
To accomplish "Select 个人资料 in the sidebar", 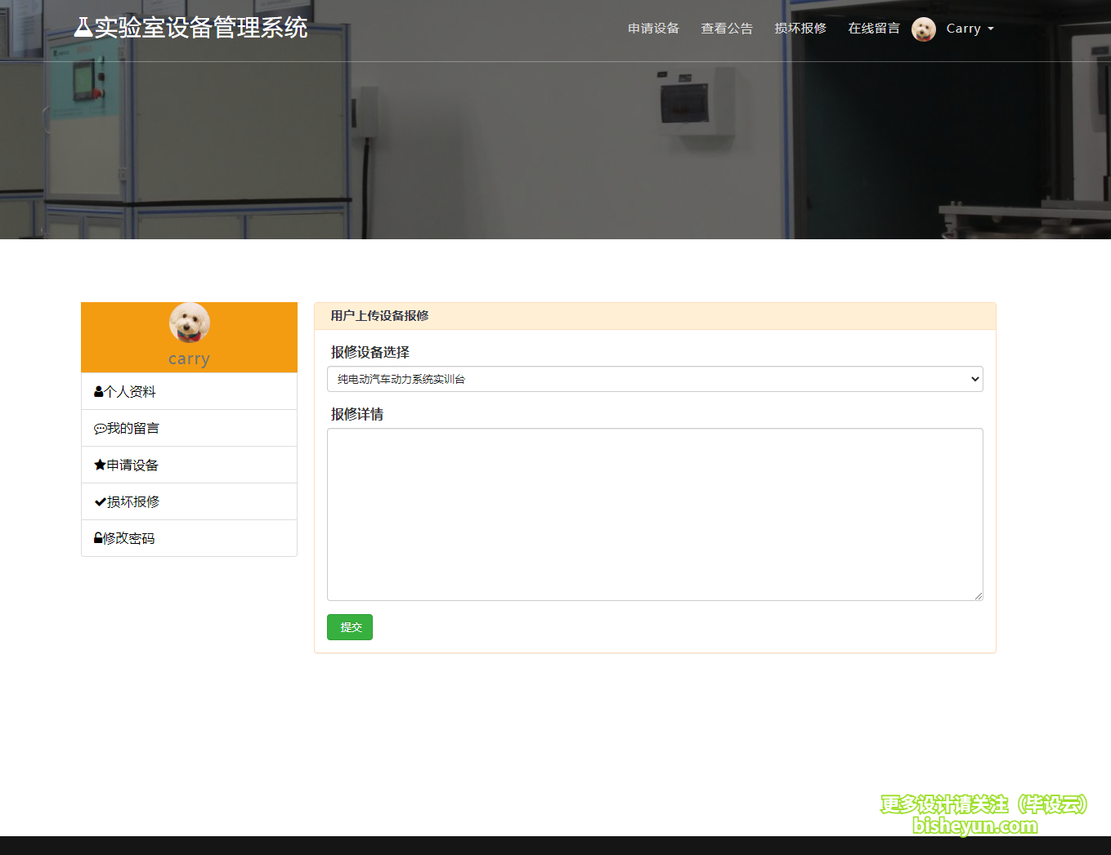I will (129, 391).
